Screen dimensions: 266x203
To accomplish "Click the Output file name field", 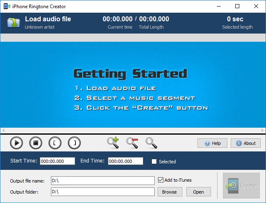I will [103, 180].
